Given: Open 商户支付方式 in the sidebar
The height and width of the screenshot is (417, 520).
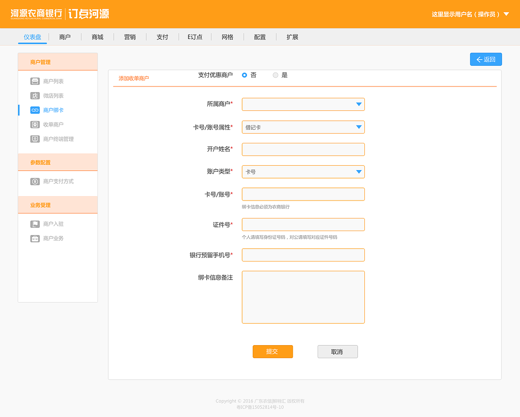Looking at the screenshot, I should (58, 181).
